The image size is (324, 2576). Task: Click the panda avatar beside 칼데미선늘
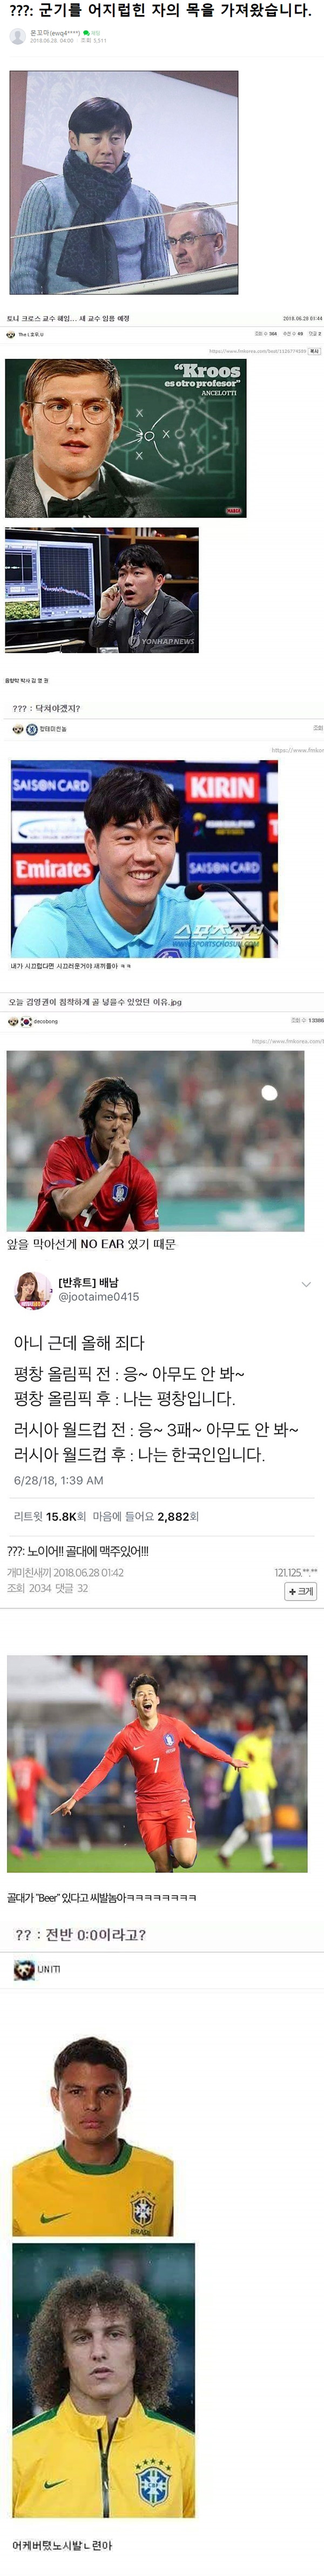point(18,729)
